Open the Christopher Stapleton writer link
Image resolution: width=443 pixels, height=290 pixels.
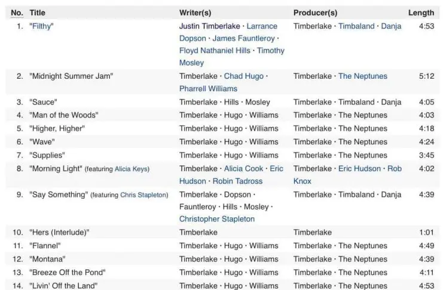[216, 219]
